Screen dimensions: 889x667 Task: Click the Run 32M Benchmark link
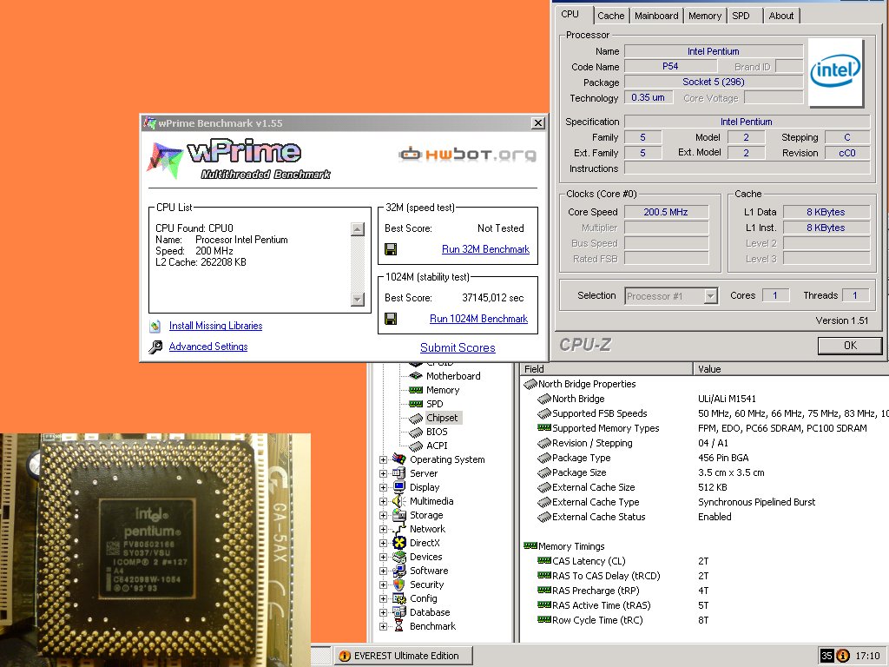485,249
